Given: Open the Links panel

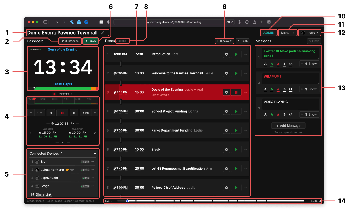Looking at the screenshot, I should 90,41.
